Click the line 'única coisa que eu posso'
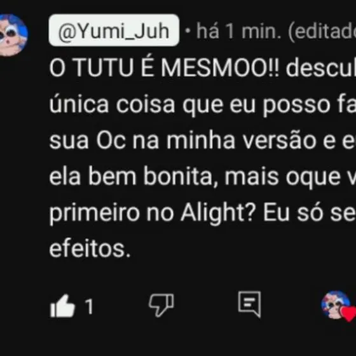Image resolution: width=356 pixels, height=356 pixels. tap(189, 105)
